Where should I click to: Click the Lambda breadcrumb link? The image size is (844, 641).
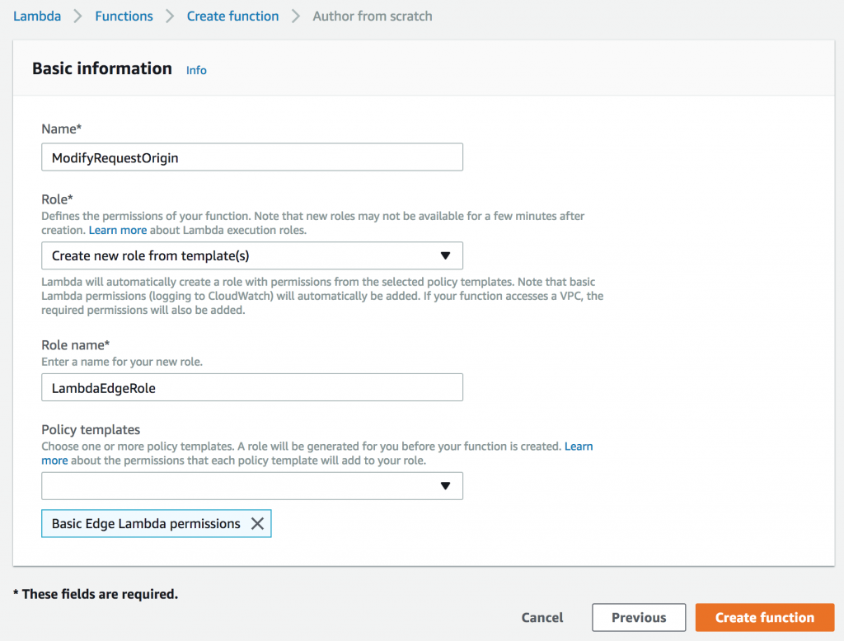[x=37, y=16]
